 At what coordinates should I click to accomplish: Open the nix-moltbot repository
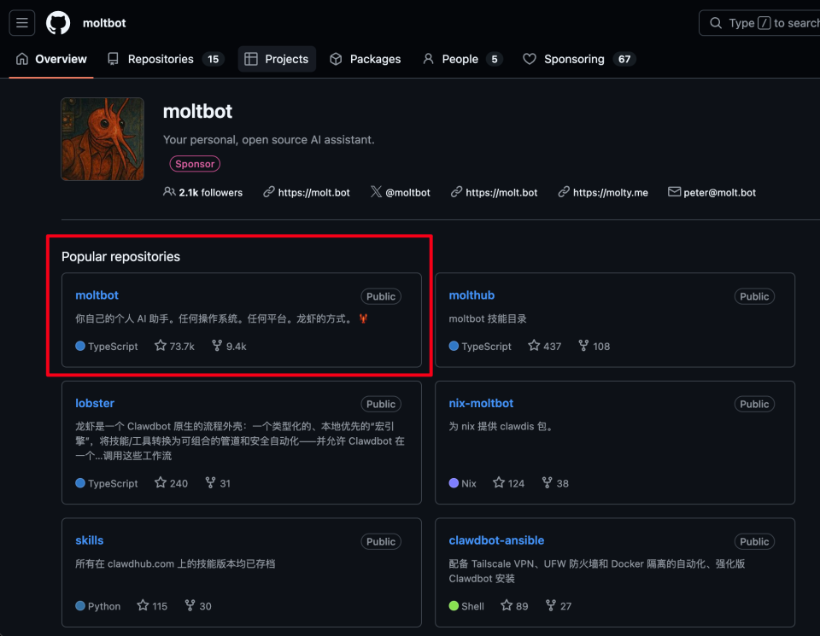[481, 404]
